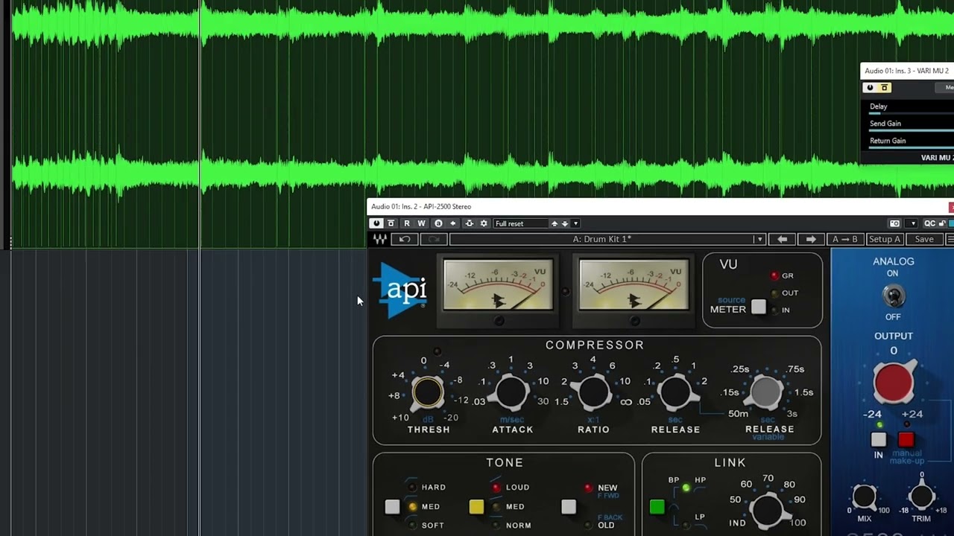Screen dimensions: 954x536
Task: Open the dropdown next to camera icon
Action: tap(912, 223)
